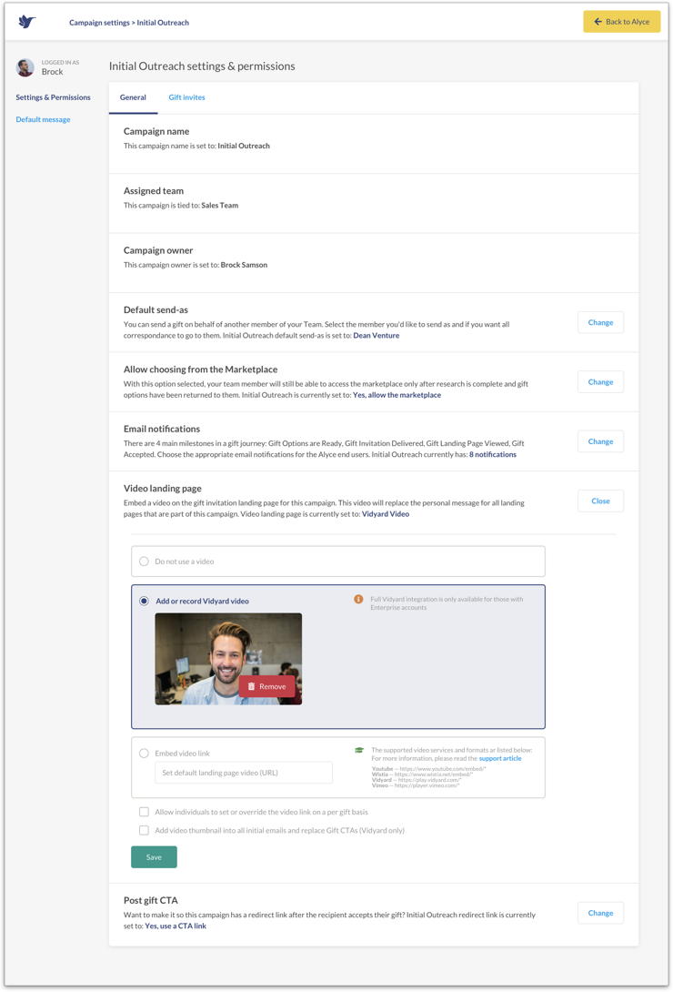Screen dimensions: 673x992
Task: Switch to the General tab
Action: click(133, 97)
